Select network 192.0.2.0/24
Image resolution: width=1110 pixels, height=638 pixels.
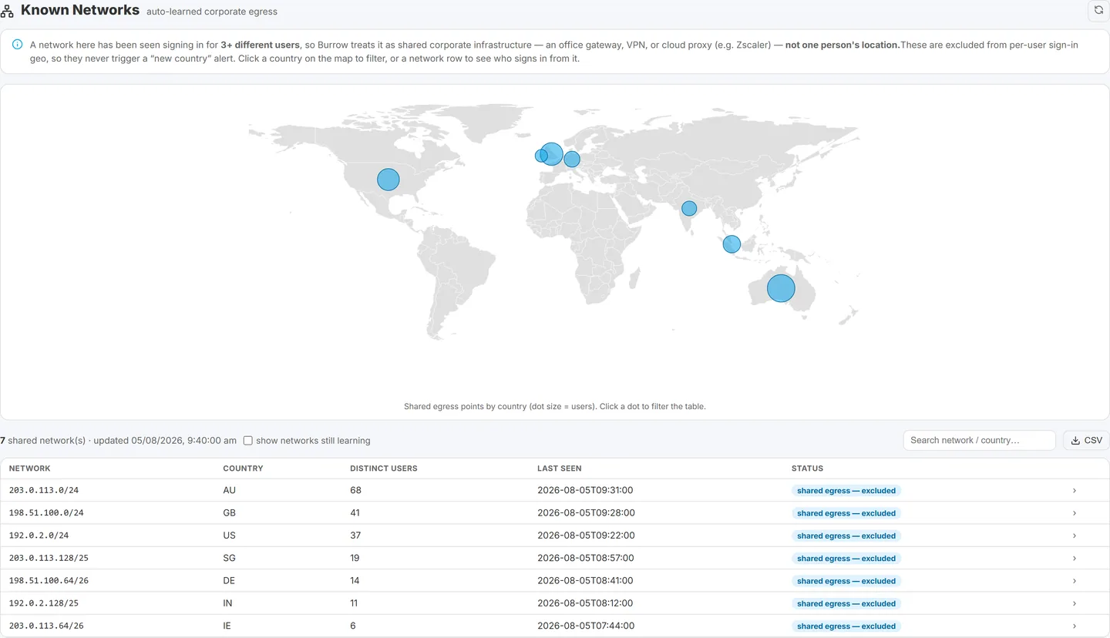pos(39,536)
